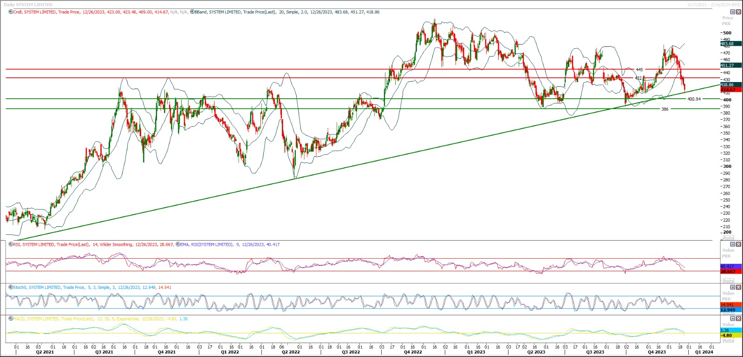Click the chart date range label

pyautogui.click(x=714, y=5)
